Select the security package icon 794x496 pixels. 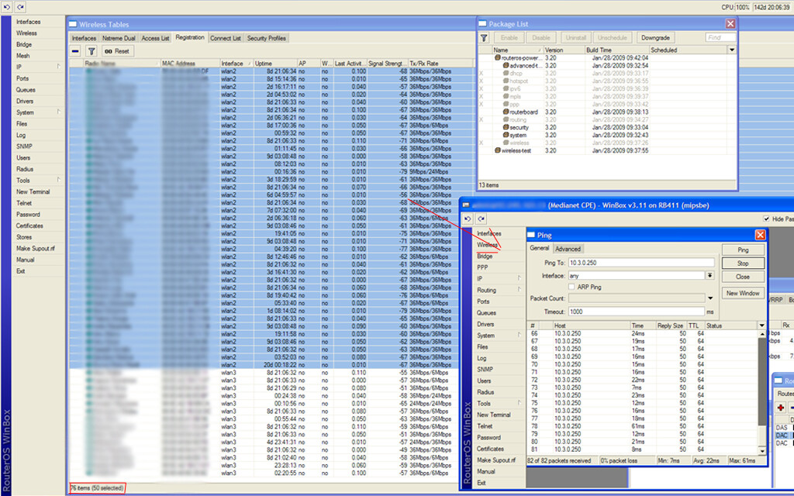[506, 128]
